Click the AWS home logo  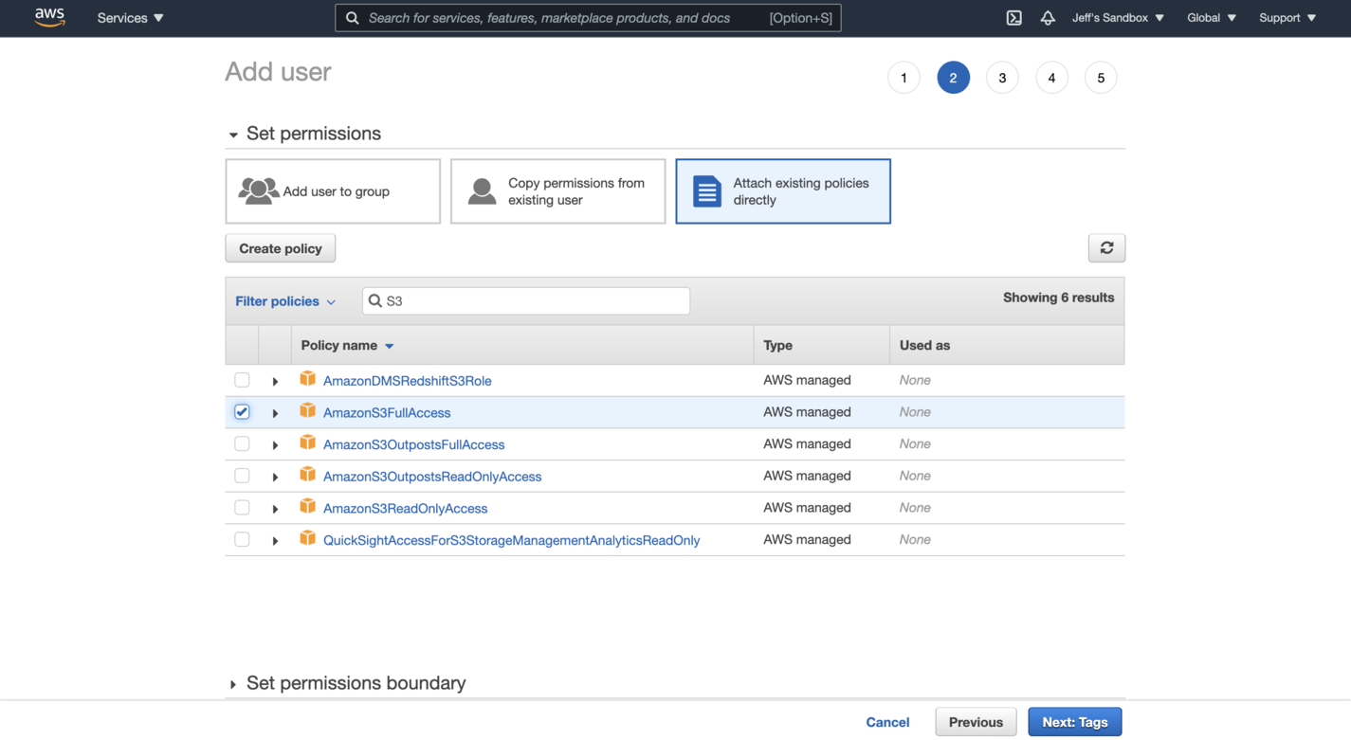[49, 17]
